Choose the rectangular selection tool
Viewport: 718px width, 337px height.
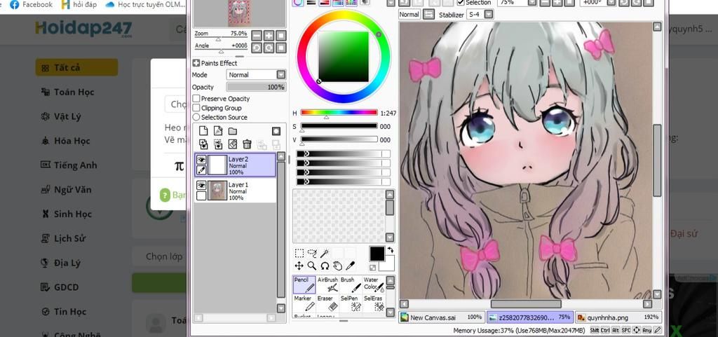pyautogui.click(x=299, y=253)
